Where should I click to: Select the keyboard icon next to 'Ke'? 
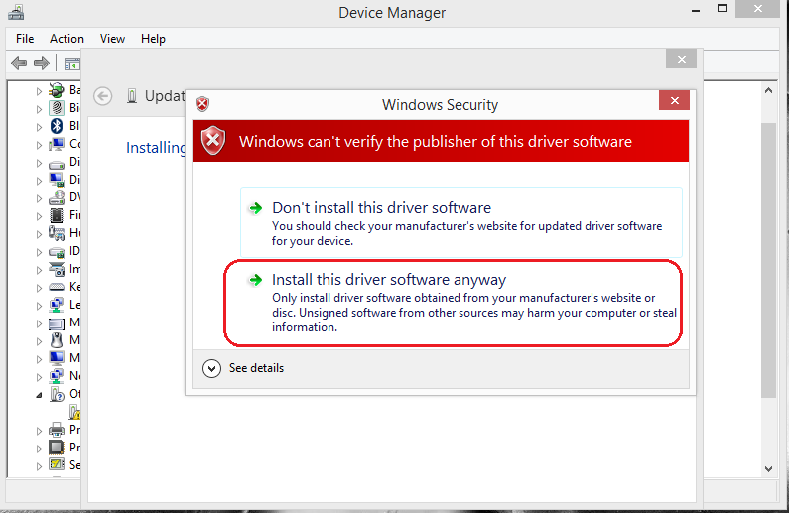pos(57,287)
